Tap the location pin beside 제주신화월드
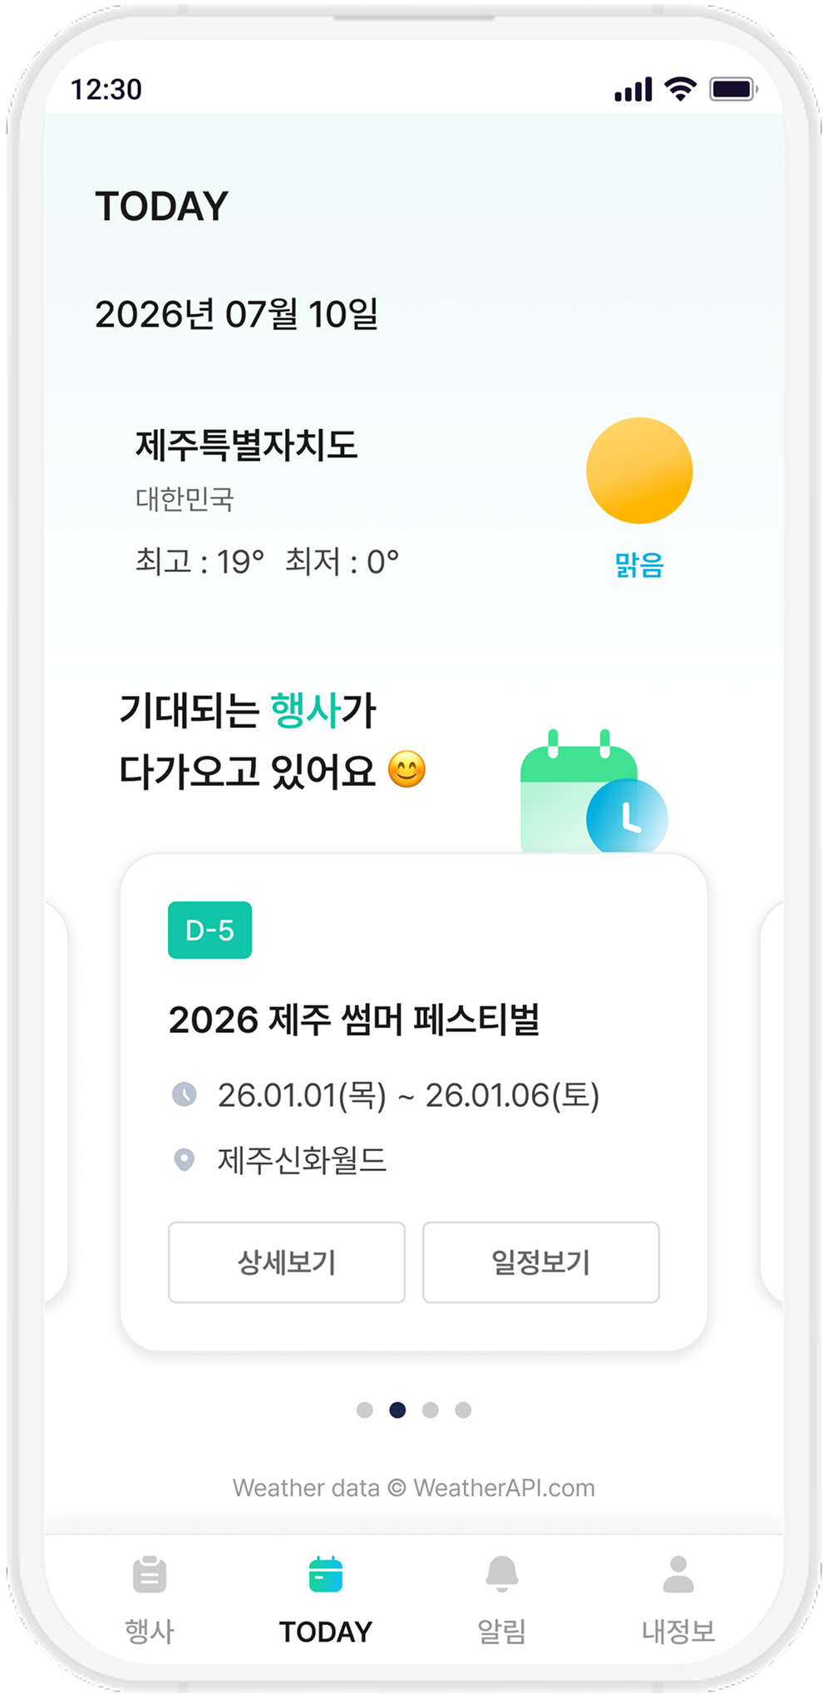 185,1159
